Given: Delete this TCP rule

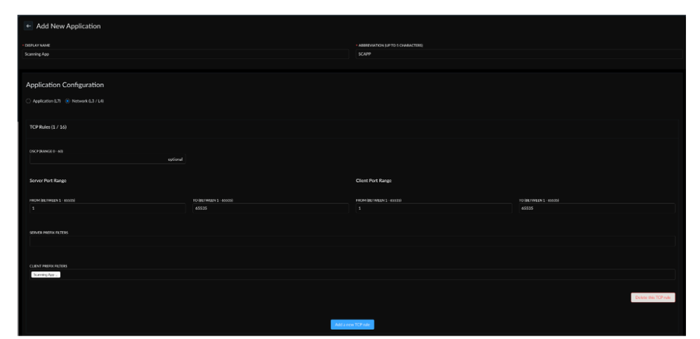Looking at the screenshot, I should click(652, 298).
